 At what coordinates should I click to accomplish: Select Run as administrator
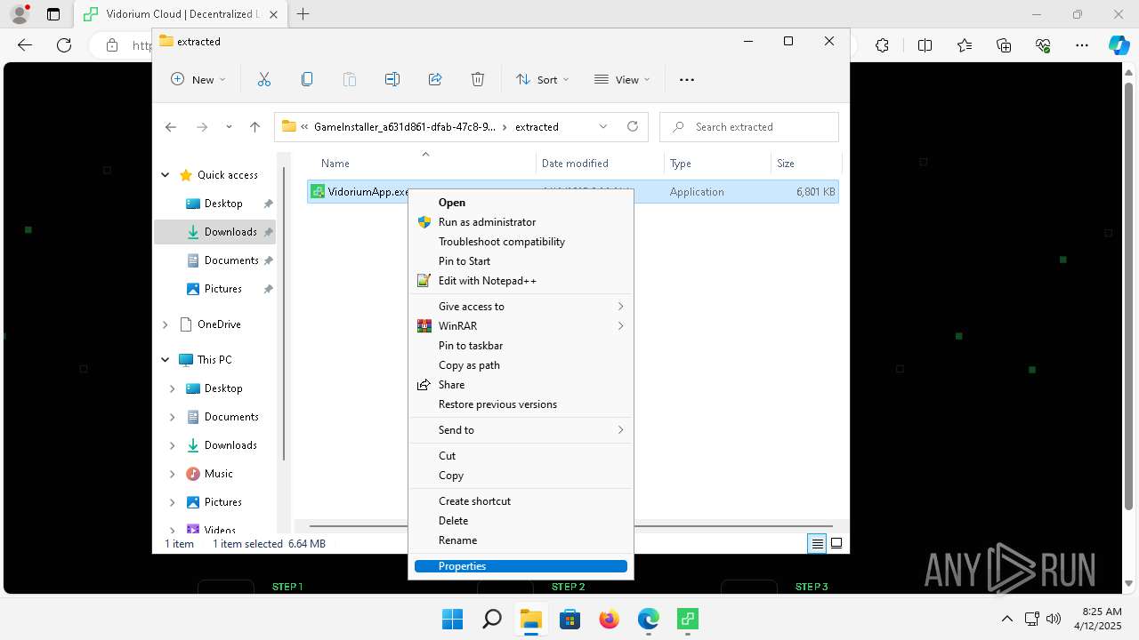click(521, 222)
